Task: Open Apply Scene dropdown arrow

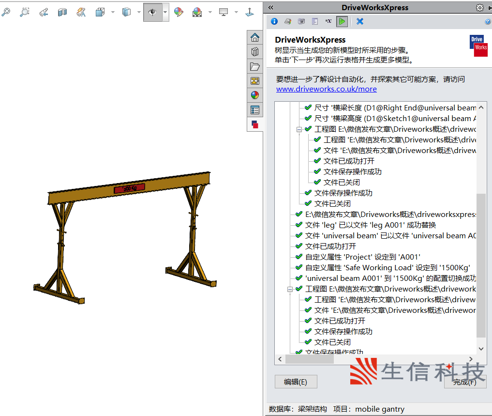Action: tap(210, 12)
